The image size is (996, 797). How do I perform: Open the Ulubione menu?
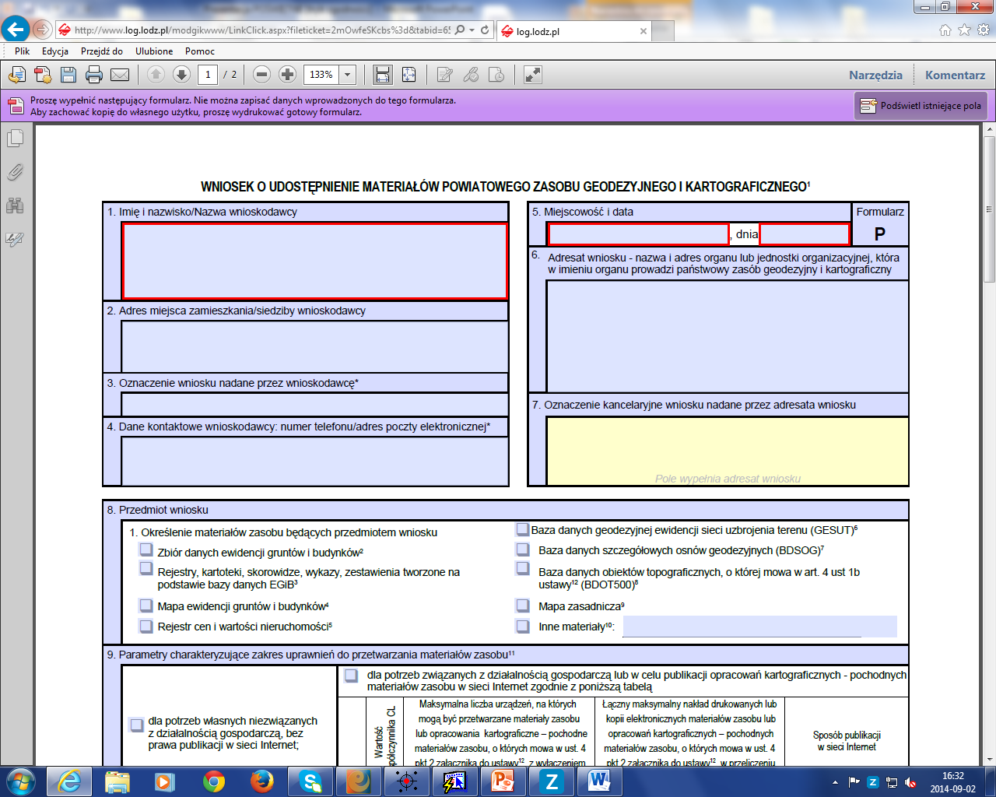coord(154,51)
